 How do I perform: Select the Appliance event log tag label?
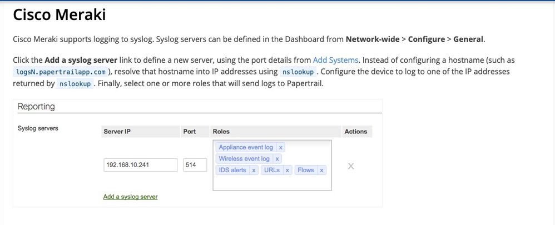click(x=246, y=148)
